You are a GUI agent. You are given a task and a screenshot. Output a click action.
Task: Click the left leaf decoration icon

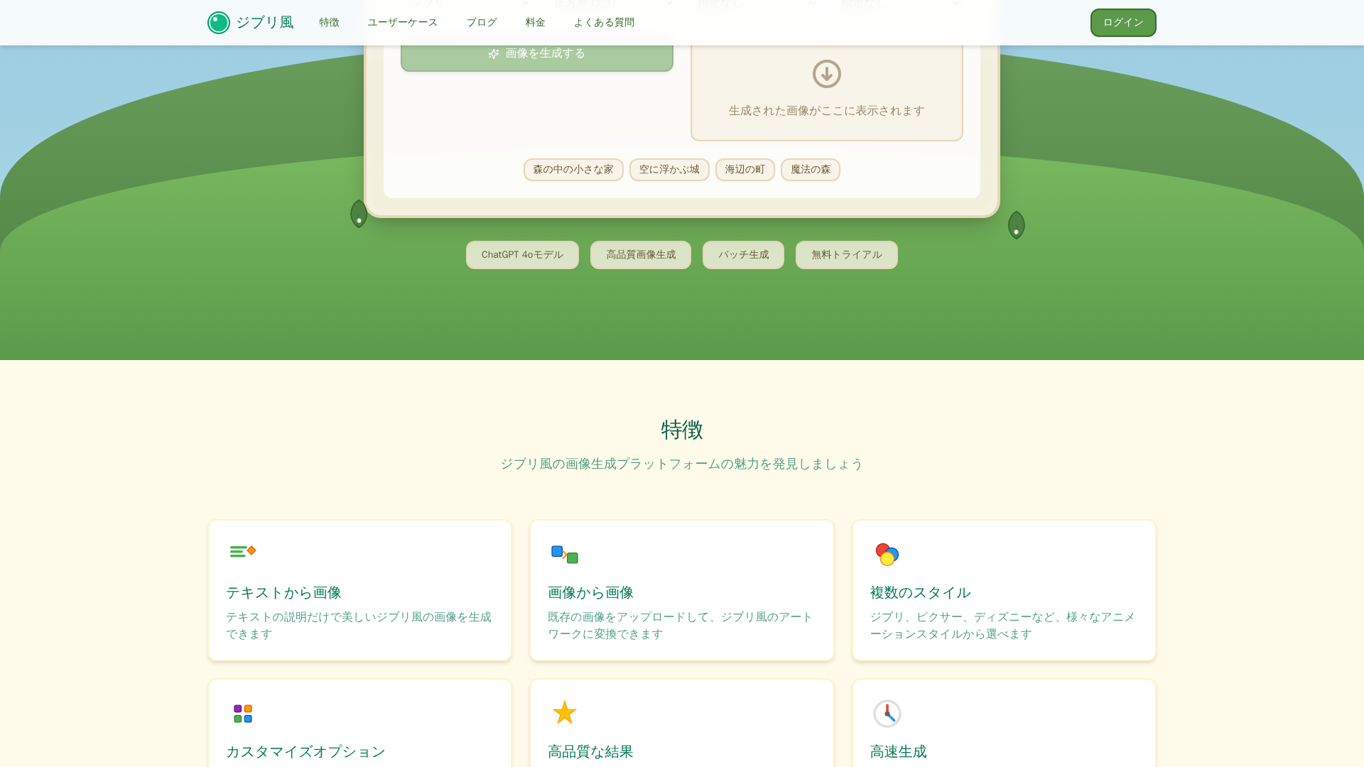(x=359, y=214)
